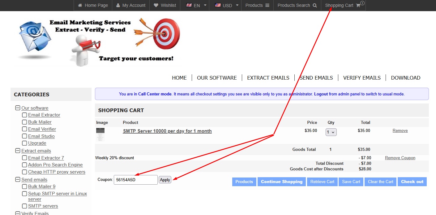Collapse the Extract emails category tree
The image size is (436, 215).
(x=18, y=151)
